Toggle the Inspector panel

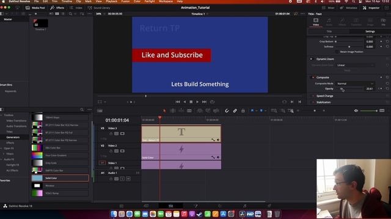tap(371, 8)
